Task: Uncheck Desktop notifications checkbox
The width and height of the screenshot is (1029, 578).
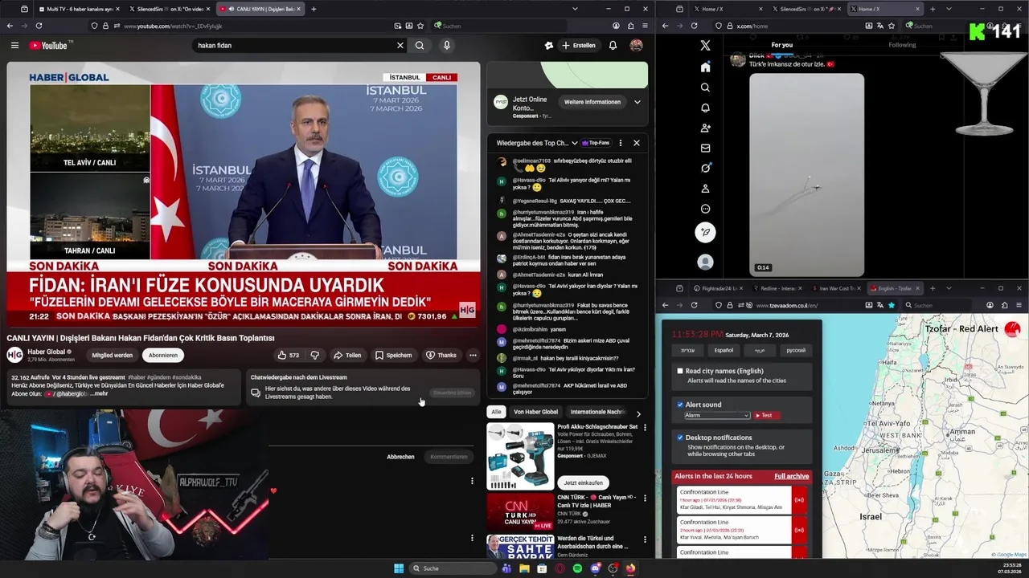Action: tap(680, 438)
